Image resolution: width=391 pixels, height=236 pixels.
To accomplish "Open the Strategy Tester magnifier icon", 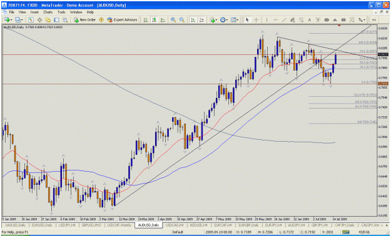I will tap(65, 20).
